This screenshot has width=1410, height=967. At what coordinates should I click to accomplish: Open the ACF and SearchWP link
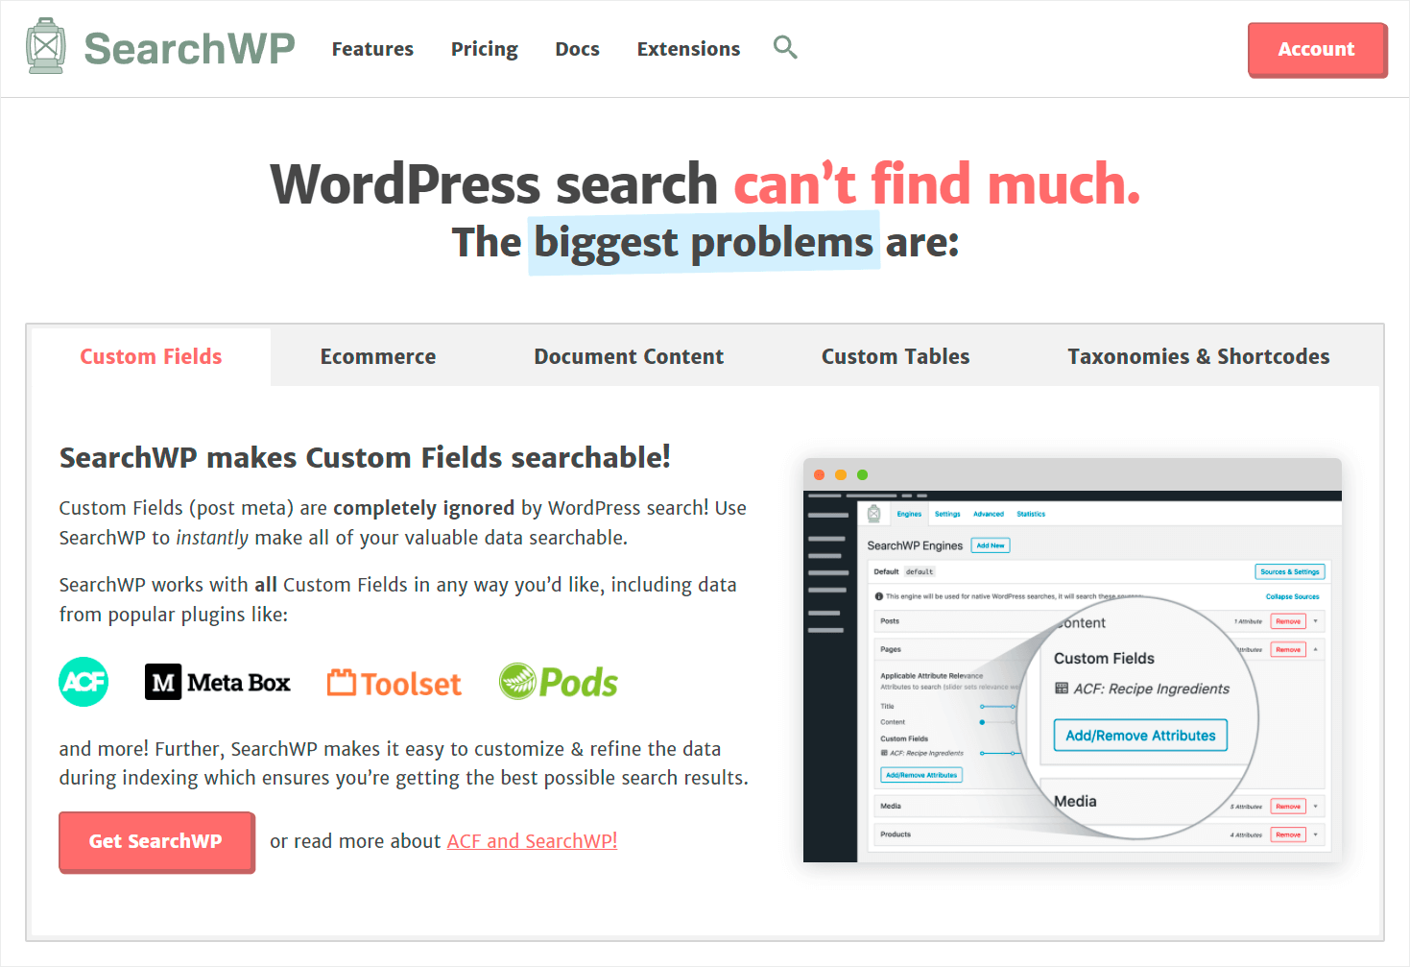532,840
